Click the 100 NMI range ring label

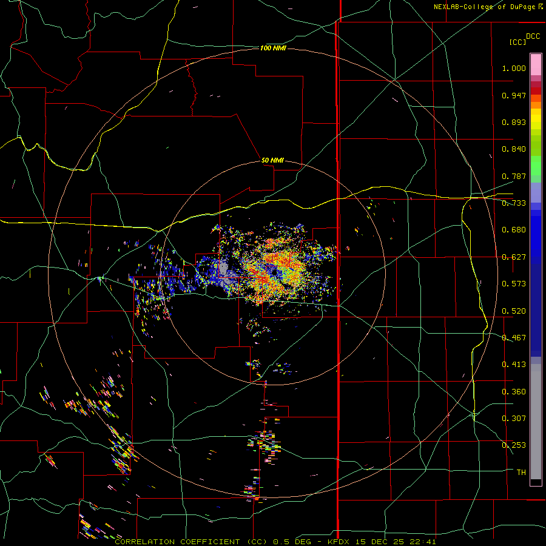(x=273, y=48)
